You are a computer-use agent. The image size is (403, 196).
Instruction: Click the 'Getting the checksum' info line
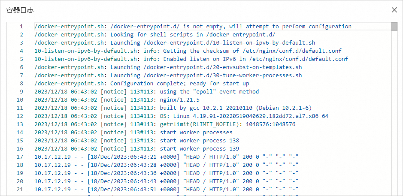[188, 51]
